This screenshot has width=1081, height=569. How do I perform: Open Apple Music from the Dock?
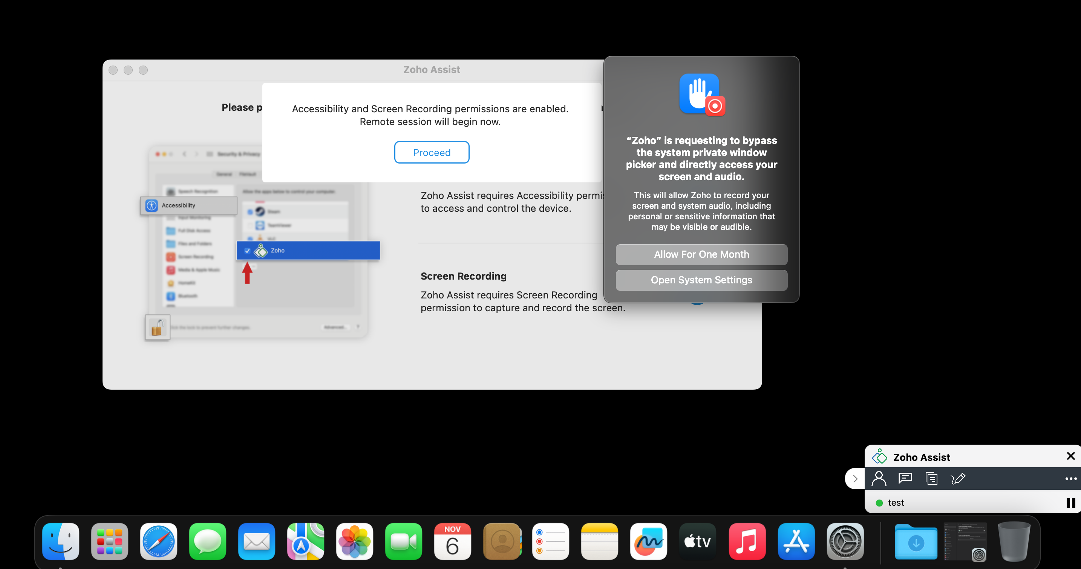[747, 541]
